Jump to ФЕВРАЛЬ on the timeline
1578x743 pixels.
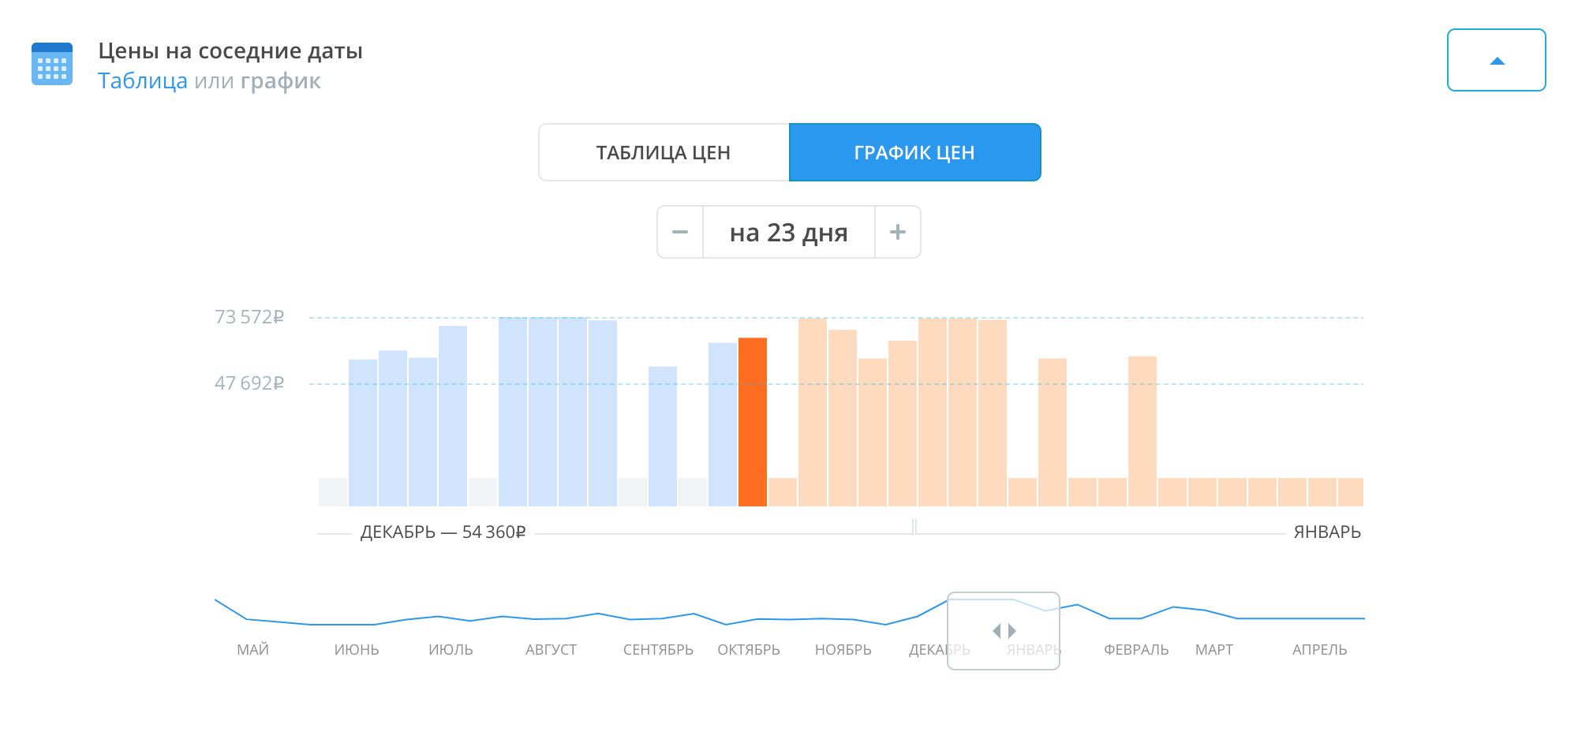pyautogui.click(x=1136, y=650)
